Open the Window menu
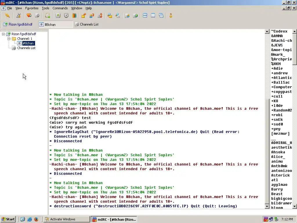 click(x=77, y=8)
